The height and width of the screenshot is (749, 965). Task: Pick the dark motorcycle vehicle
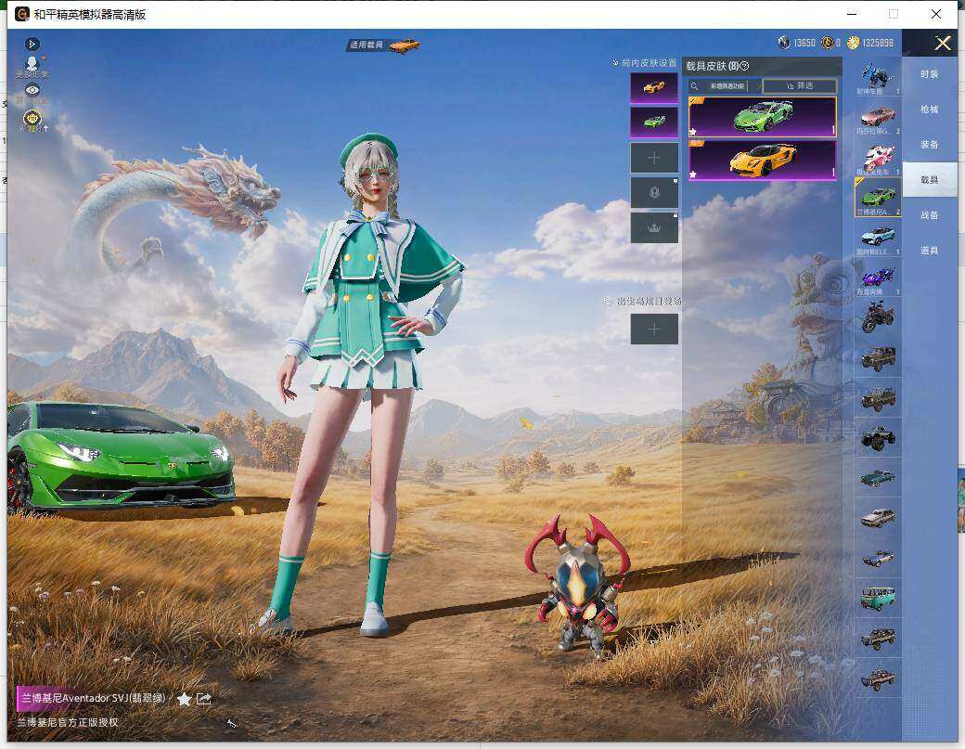point(878,317)
